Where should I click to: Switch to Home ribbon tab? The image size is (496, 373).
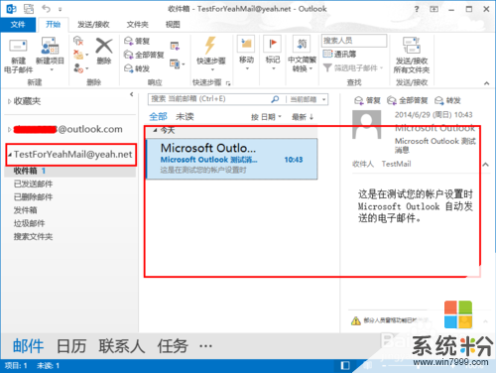(x=53, y=25)
